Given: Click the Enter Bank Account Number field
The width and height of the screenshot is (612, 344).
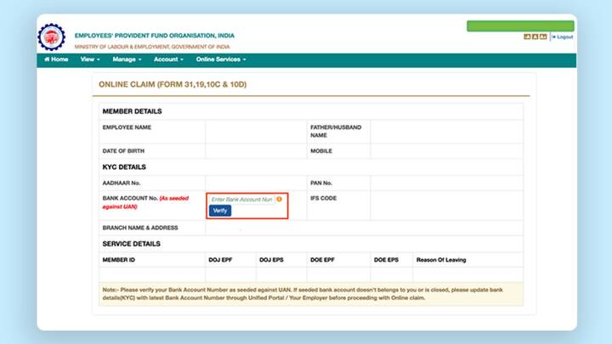Looking at the screenshot, I should click(241, 199).
